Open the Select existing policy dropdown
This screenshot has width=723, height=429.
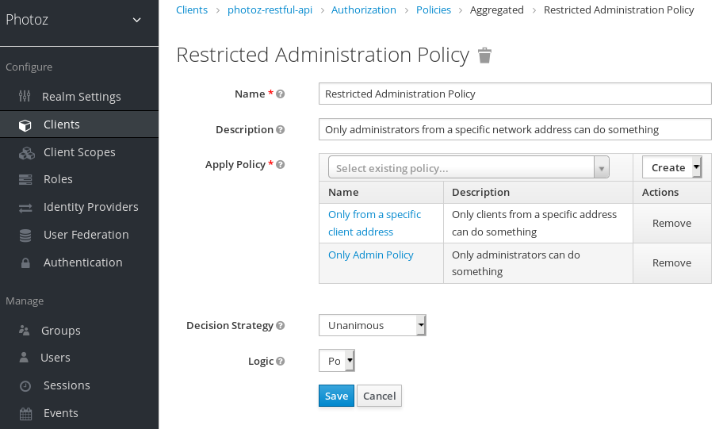tap(468, 168)
